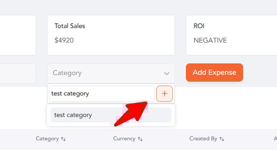Screen dimensions: 277x160
Task: Click the Currency column sort arrows
Action: pyautogui.click(x=140, y=139)
